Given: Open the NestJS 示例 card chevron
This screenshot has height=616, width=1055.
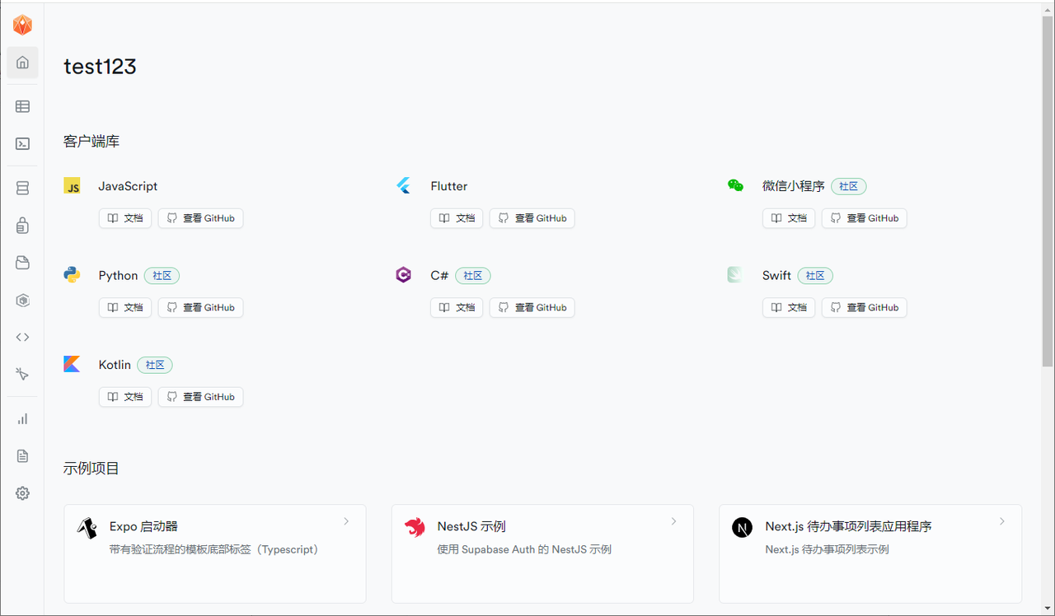Looking at the screenshot, I should [x=673, y=521].
